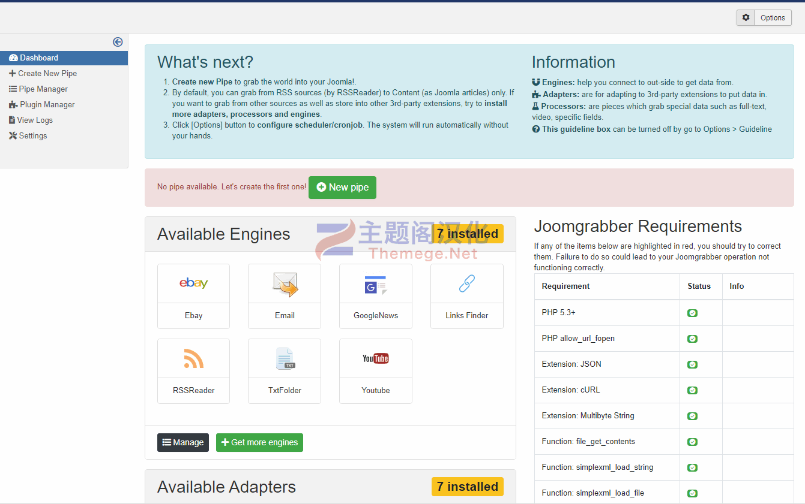805x504 pixels.
Task: Click the Status column header
Action: pyautogui.click(x=699, y=286)
